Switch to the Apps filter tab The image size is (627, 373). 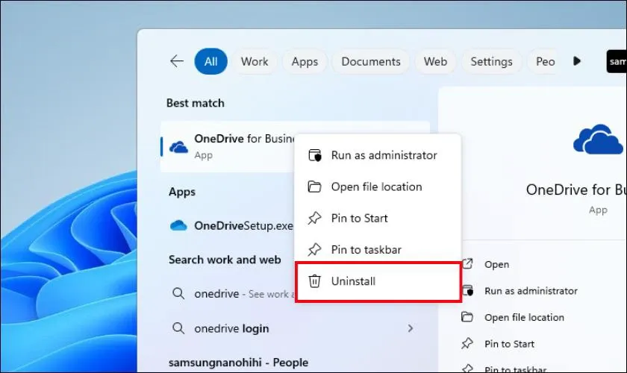305,61
